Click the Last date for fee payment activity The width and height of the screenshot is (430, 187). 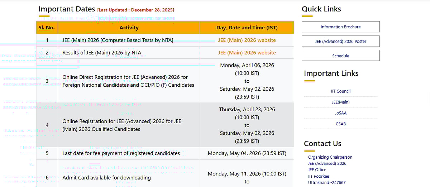point(121,153)
